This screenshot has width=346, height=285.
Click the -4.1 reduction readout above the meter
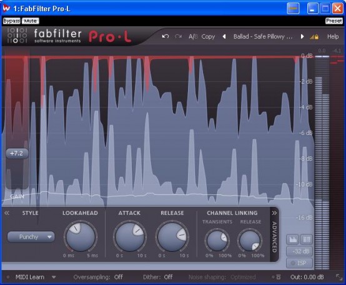pyautogui.click(x=337, y=51)
